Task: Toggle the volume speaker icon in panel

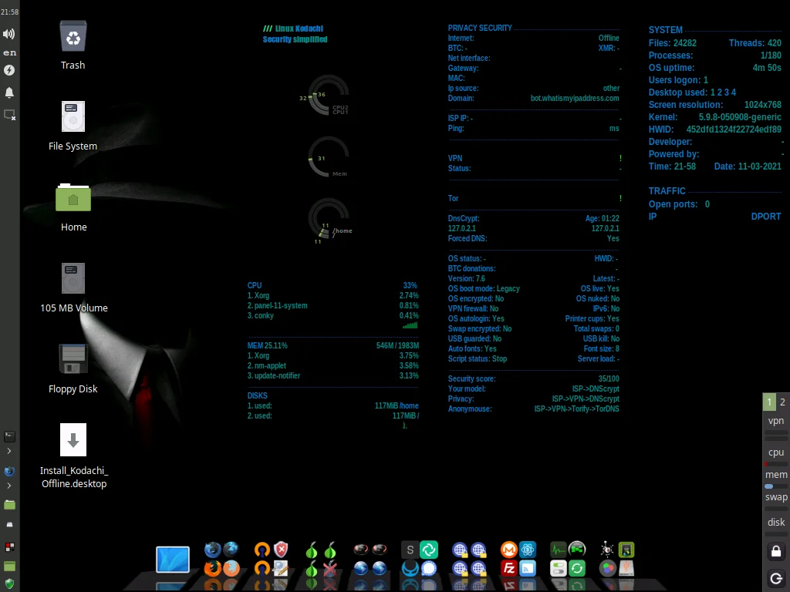Action: click(x=9, y=34)
